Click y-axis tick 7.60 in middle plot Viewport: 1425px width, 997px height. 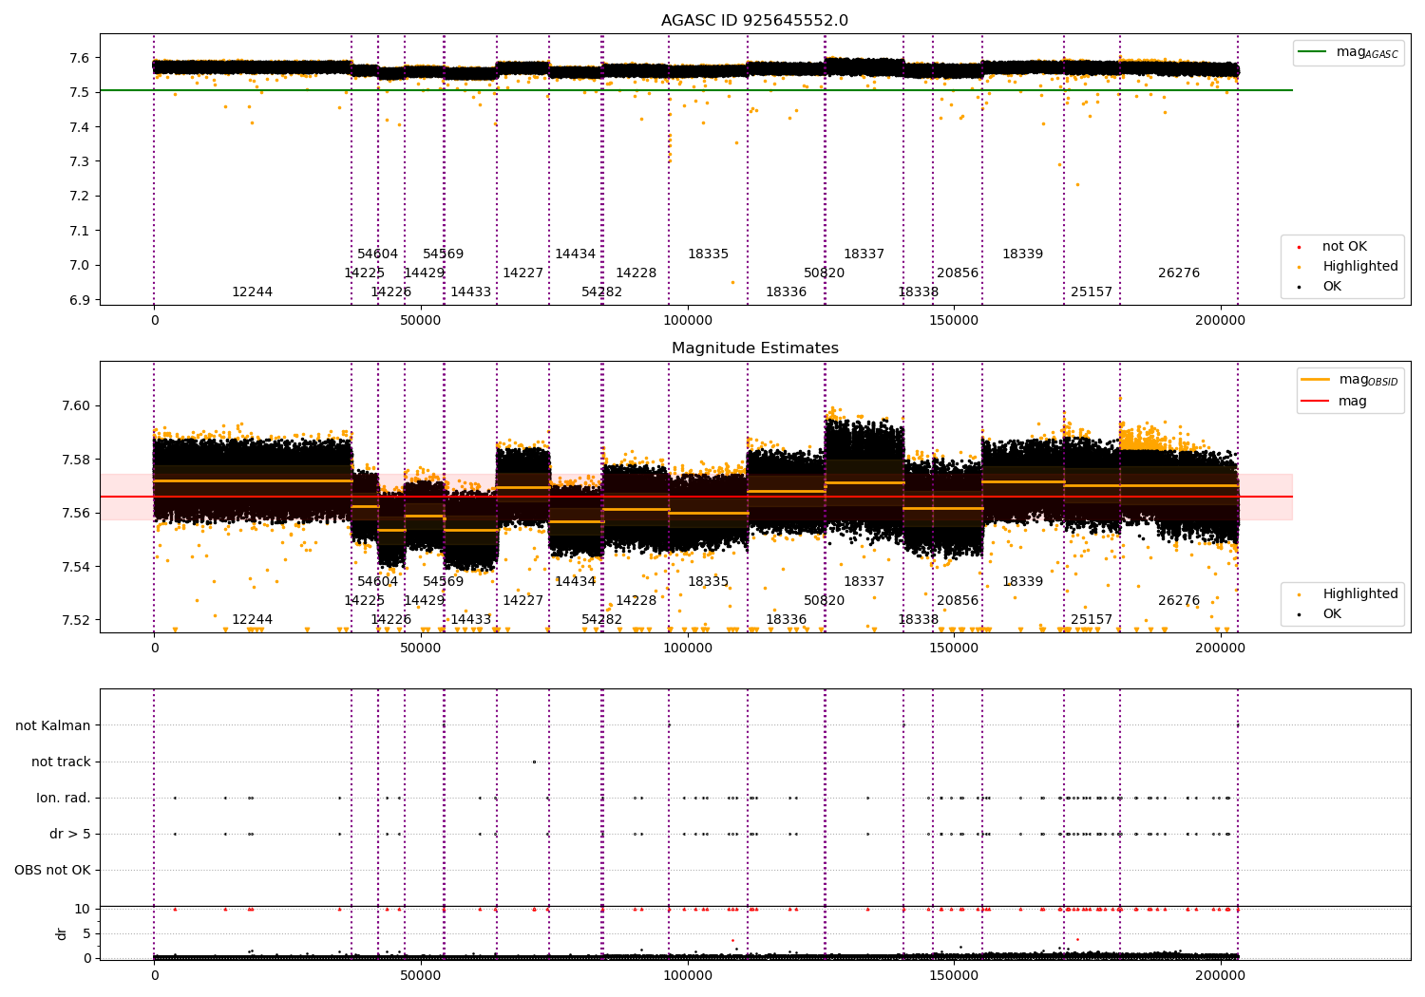(x=76, y=406)
